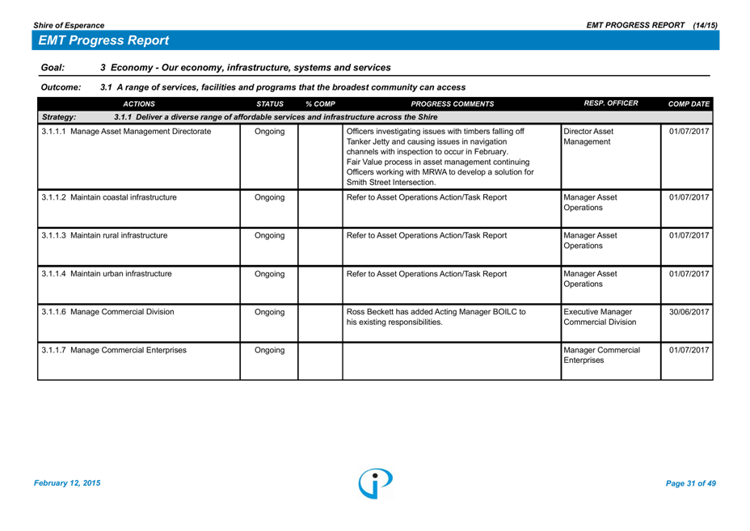This screenshot has height=531, width=750.
Task: Open the 3.1.1.3 Maintain rural infrastructure action
Action: 104,236
